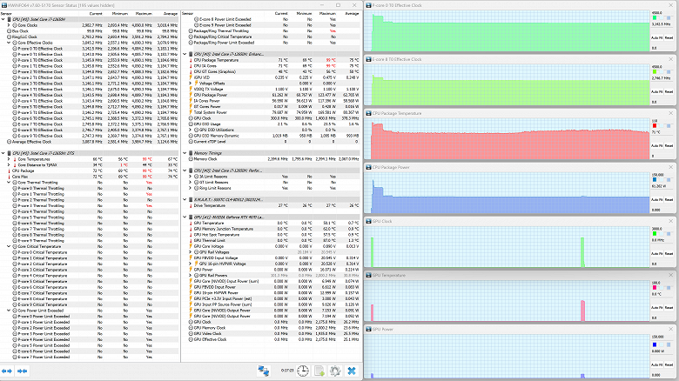Expand the Voltage Offsets row

(x=190, y=84)
